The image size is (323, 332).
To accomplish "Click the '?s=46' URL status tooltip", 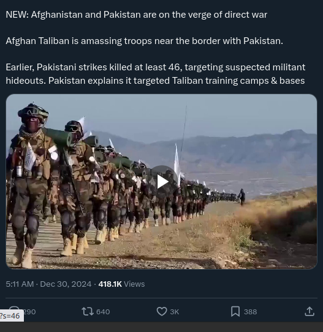I will (10, 316).
